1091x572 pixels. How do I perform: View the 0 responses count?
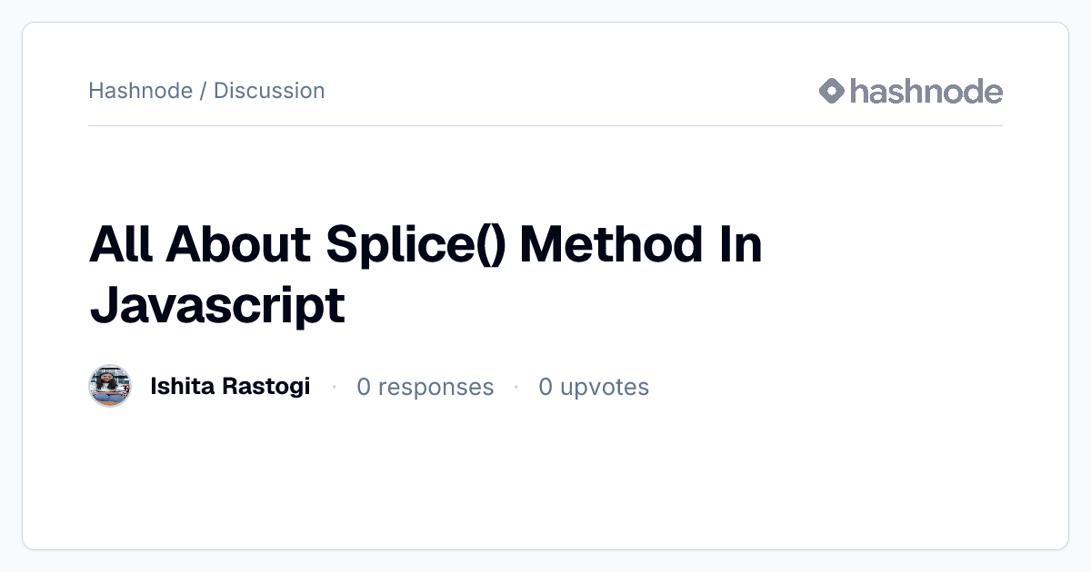425,388
